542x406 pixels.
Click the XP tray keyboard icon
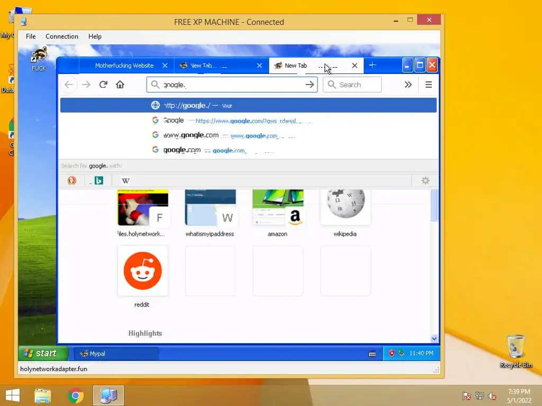[372, 354]
